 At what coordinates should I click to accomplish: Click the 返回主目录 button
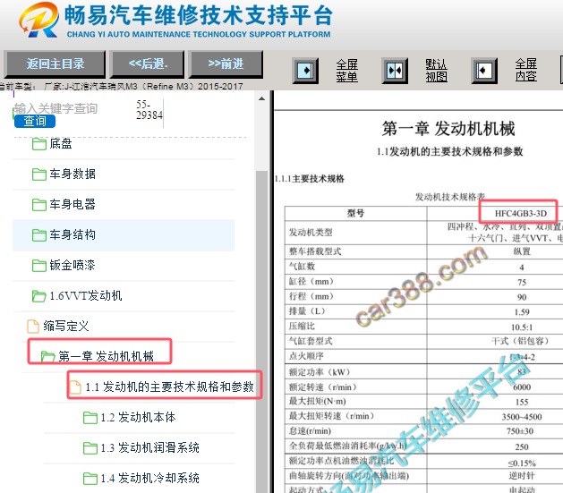(55, 64)
